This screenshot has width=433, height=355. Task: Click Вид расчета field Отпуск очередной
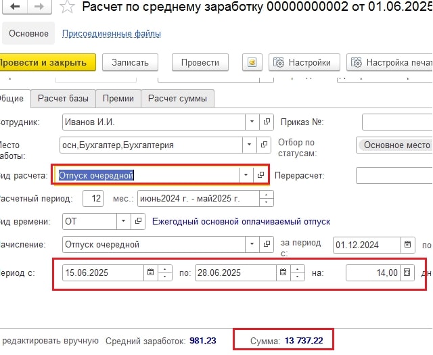tap(147, 175)
